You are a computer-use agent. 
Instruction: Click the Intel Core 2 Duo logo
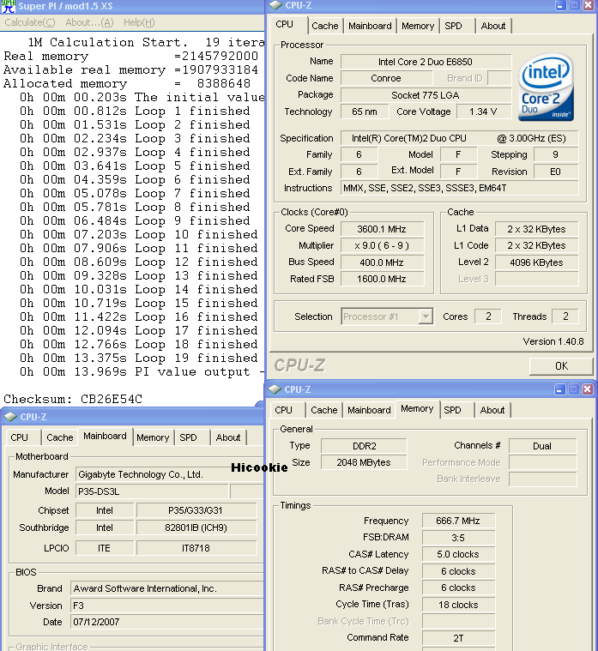[546, 87]
